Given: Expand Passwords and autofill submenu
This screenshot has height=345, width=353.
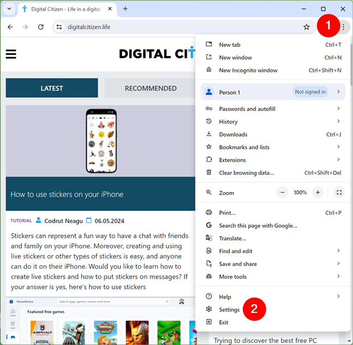Looking at the screenshot, I should coord(273,109).
